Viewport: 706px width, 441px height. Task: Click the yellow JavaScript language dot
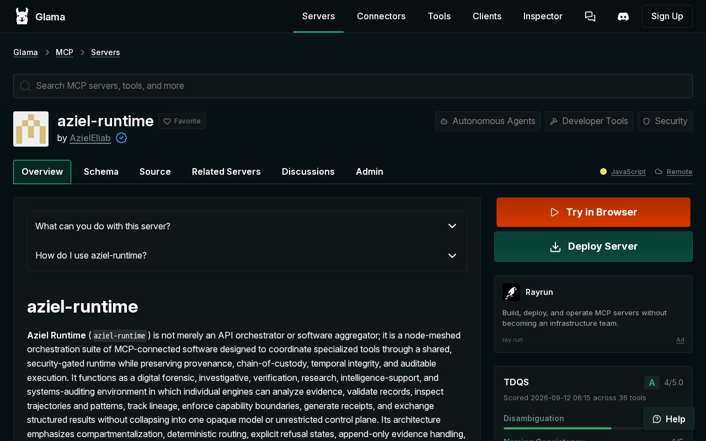(603, 171)
